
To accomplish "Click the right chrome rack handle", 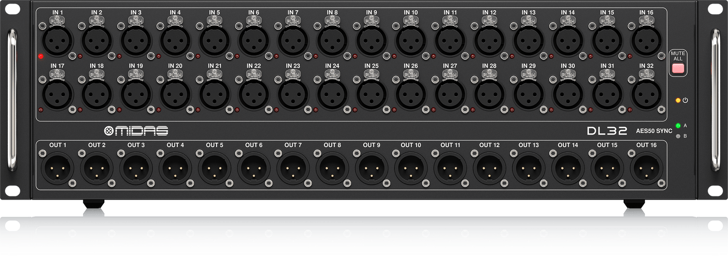I will (715, 99).
